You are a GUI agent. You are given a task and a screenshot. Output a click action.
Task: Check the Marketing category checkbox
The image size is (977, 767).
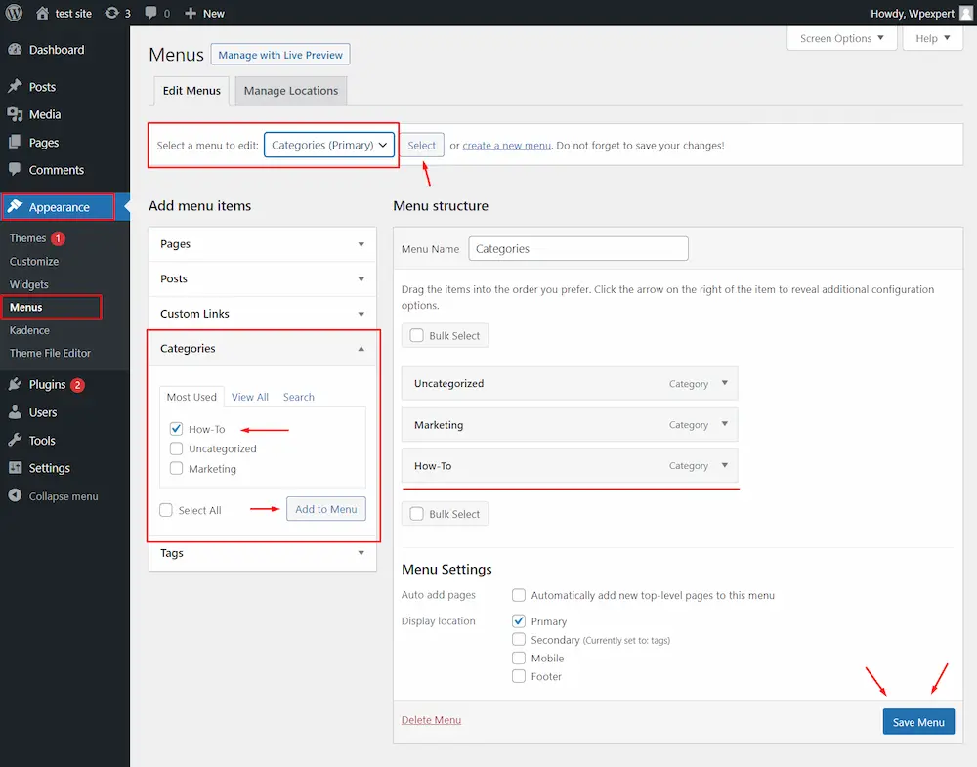pyautogui.click(x=176, y=469)
